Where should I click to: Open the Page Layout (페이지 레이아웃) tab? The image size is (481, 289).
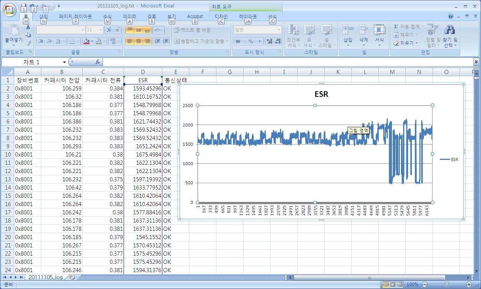[75, 17]
